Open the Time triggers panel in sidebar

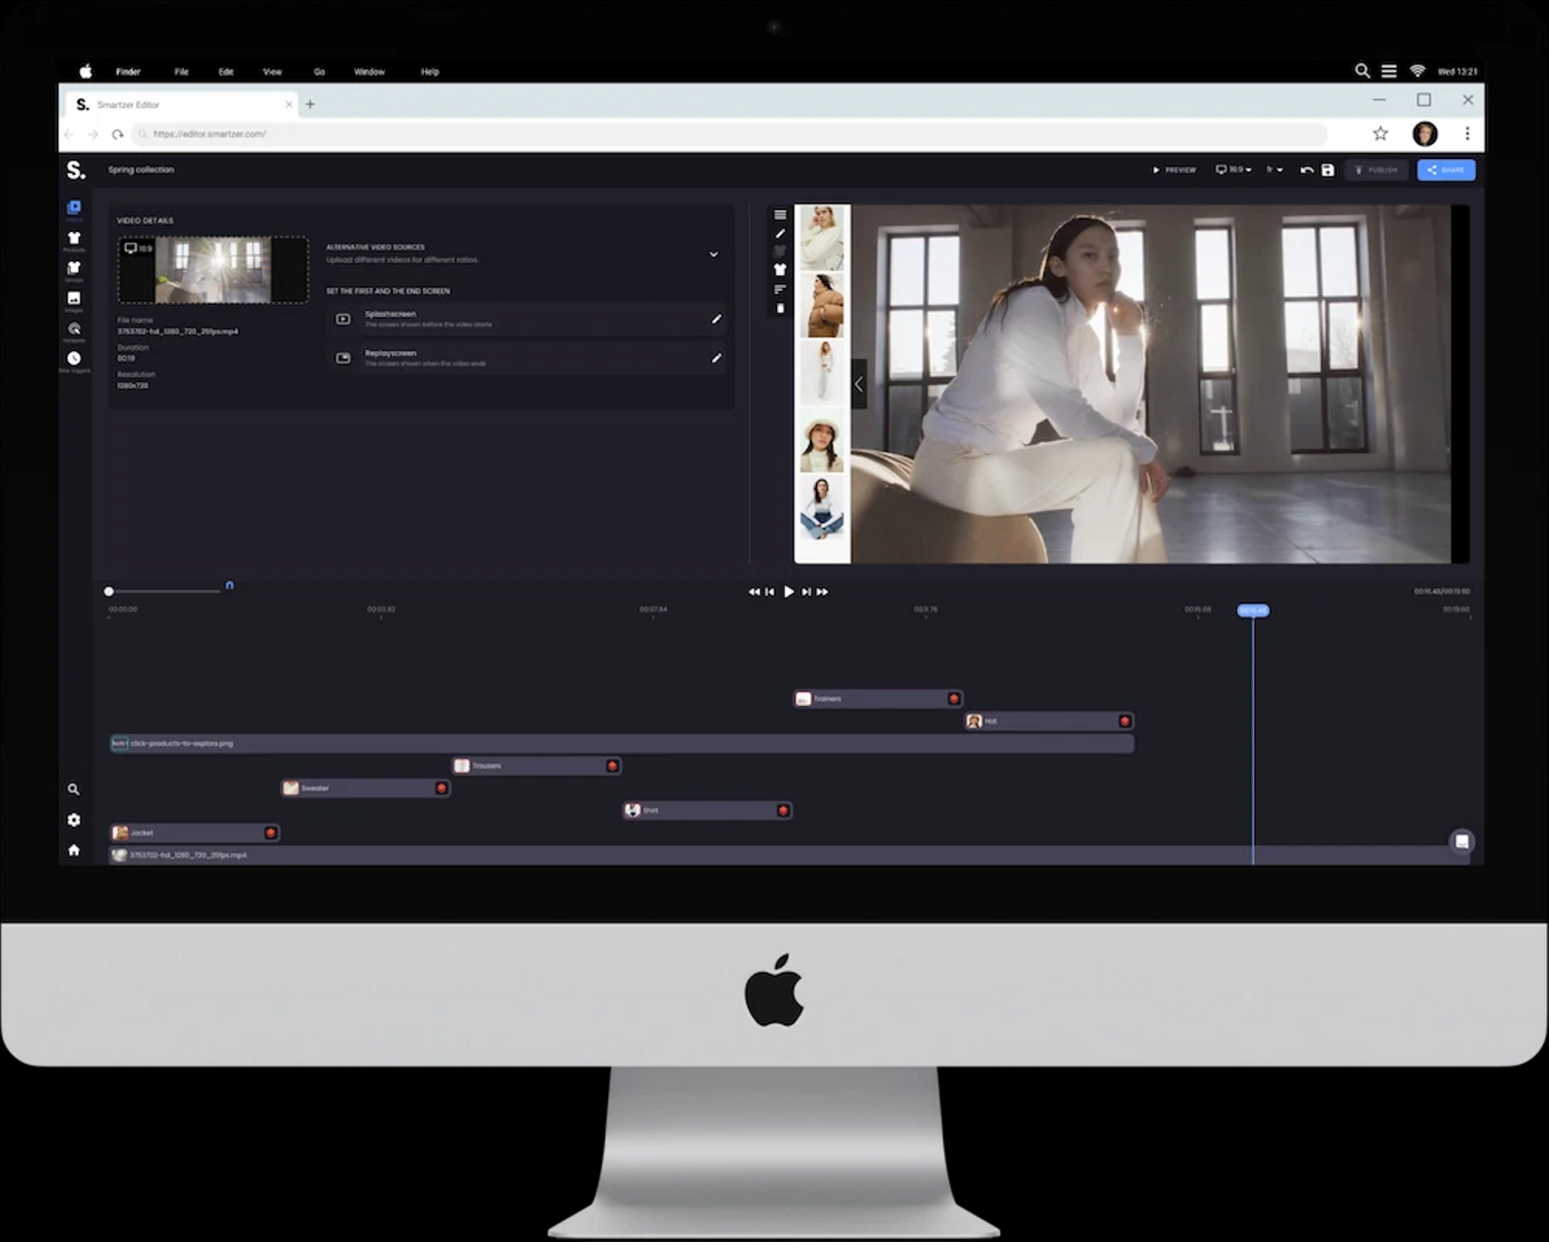click(x=74, y=361)
